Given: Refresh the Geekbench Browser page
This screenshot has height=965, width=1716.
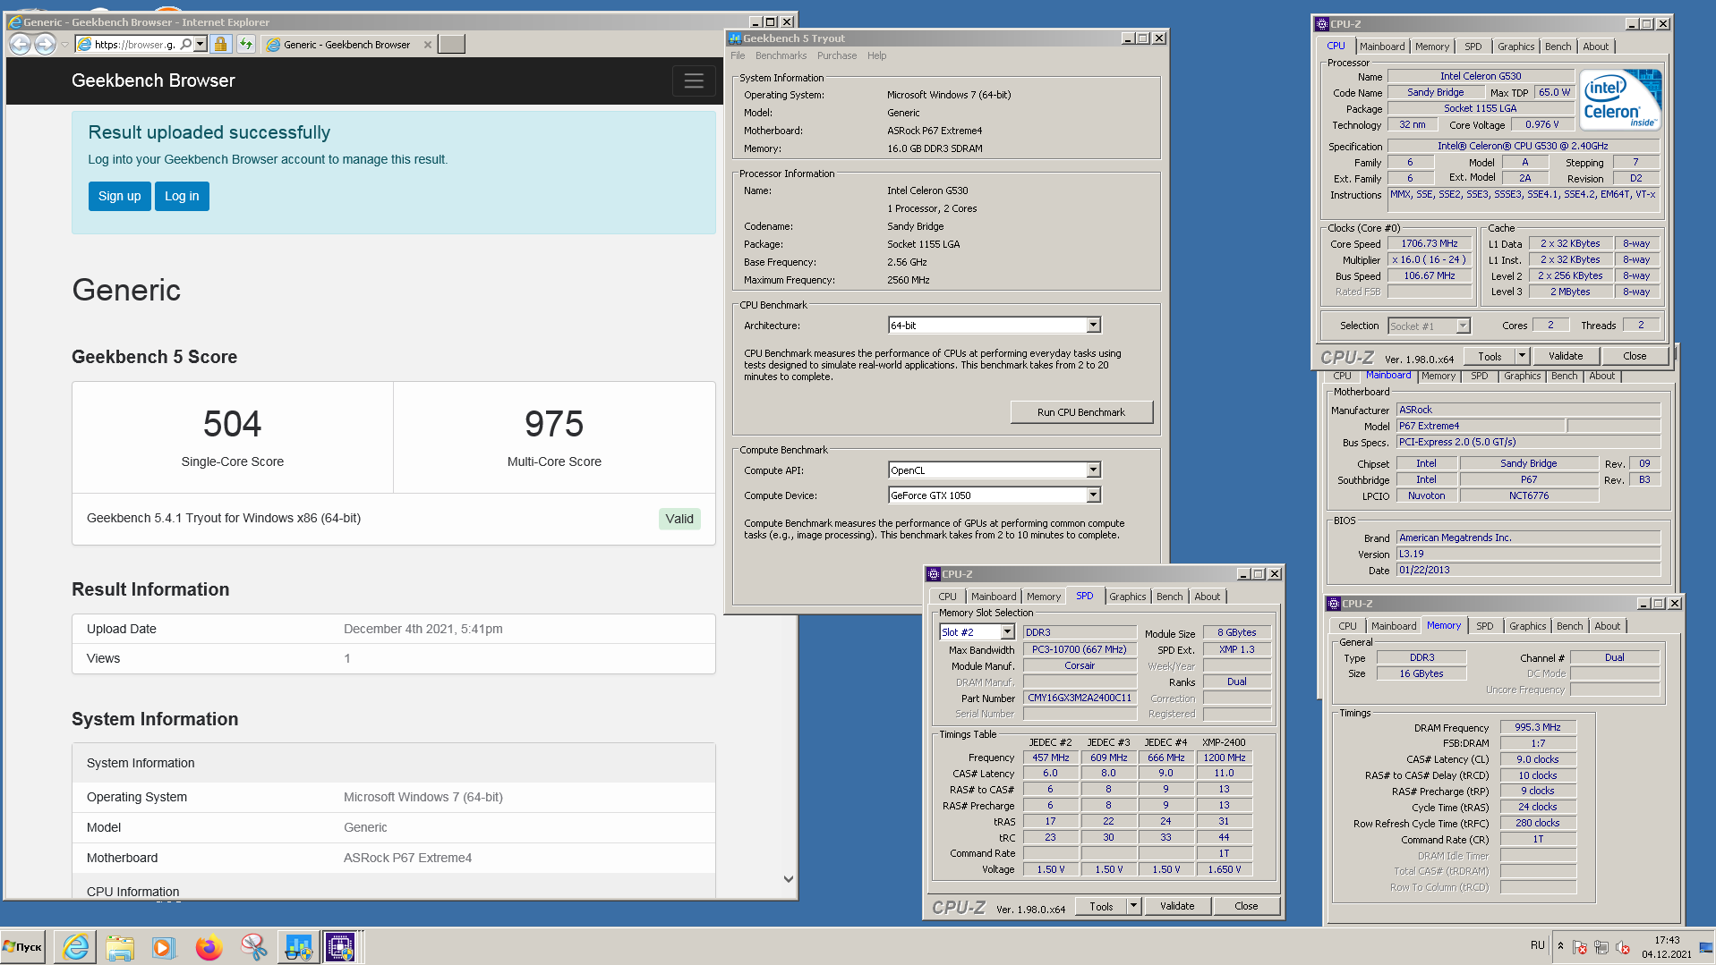Looking at the screenshot, I should [x=246, y=44].
